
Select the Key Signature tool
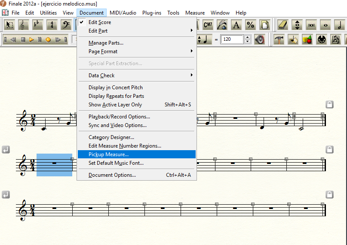click(37, 25)
